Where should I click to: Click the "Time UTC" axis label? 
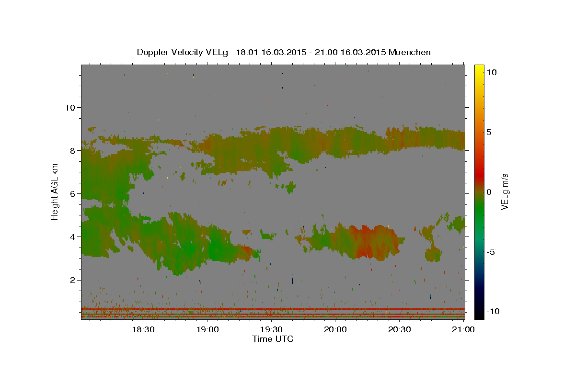[x=273, y=339]
